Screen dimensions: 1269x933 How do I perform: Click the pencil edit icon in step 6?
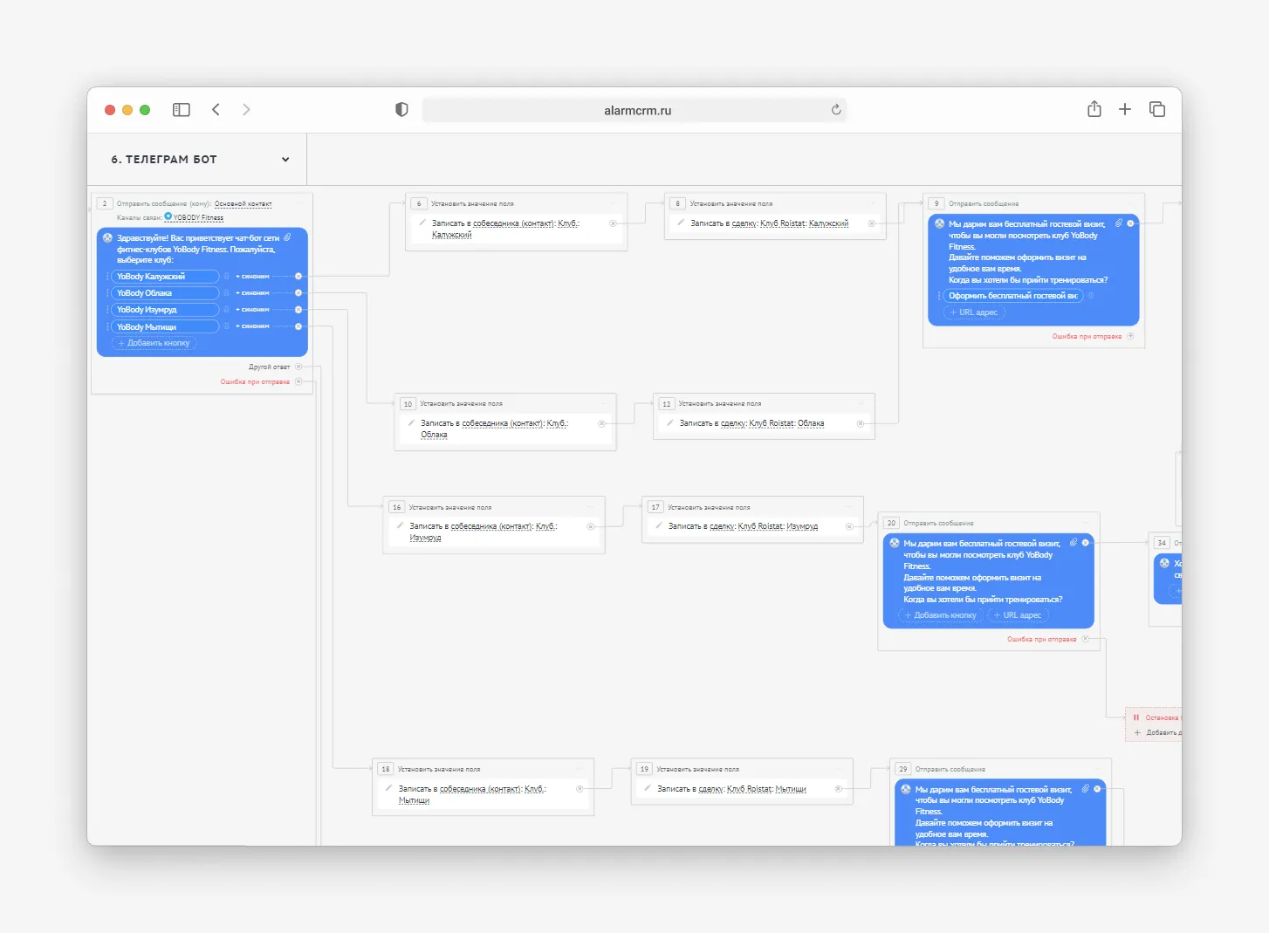(x=422, y=223)
